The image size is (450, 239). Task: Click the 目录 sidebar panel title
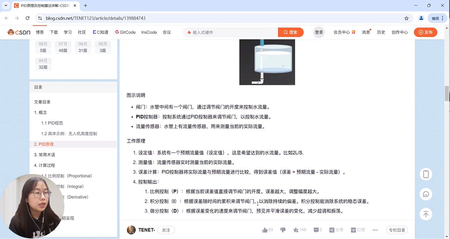pos(38,87)
